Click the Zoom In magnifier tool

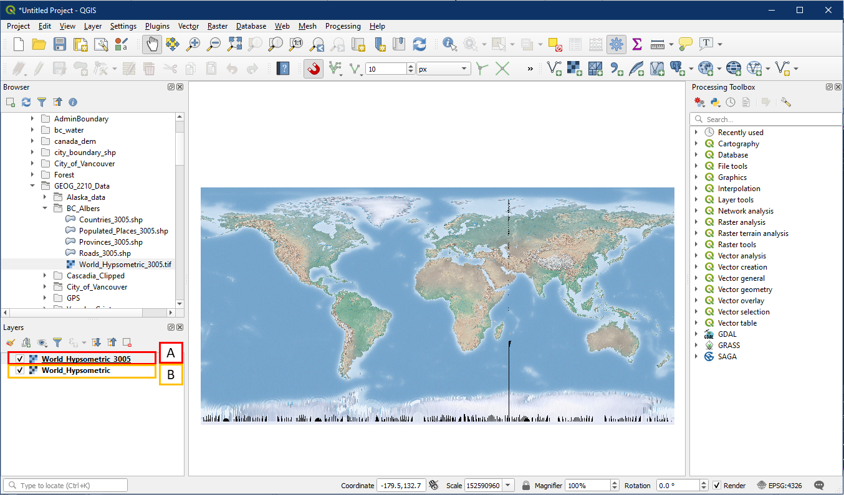click(194, 44)
